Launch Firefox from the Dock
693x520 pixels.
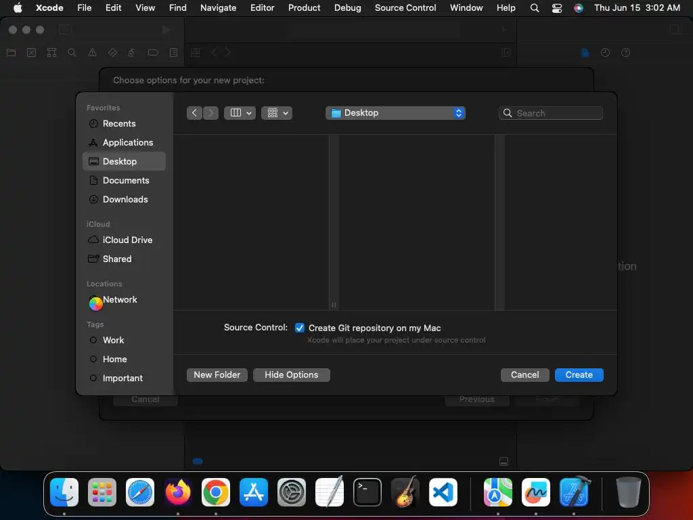(x=178, y=492)
